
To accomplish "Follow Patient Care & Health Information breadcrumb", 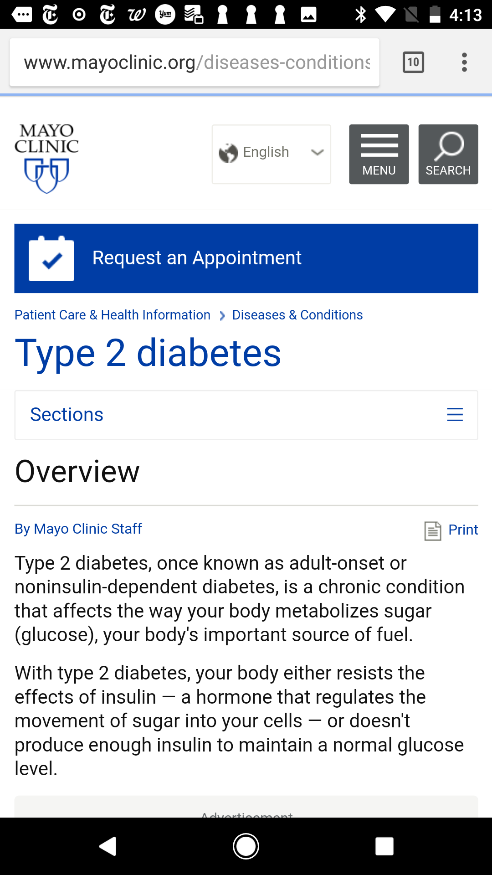I will click(x=113, y=315).
